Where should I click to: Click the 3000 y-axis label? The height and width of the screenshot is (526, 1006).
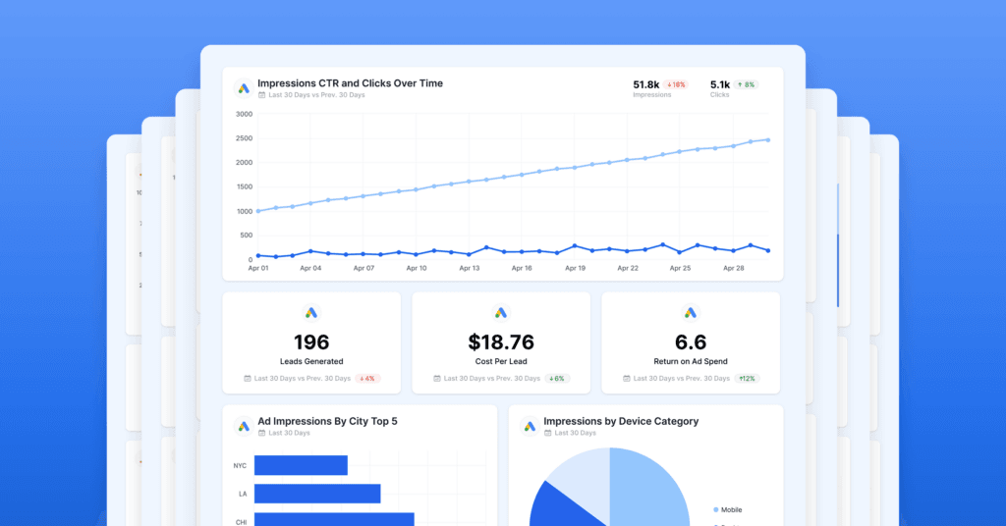245,114
